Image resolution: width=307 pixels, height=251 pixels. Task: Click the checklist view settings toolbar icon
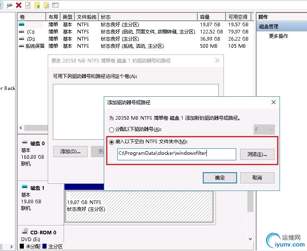(x=55, y=5)
